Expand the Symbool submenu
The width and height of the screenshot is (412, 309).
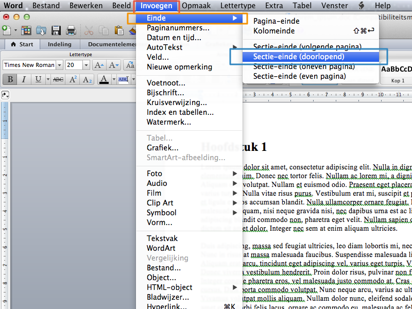[235, 213]
